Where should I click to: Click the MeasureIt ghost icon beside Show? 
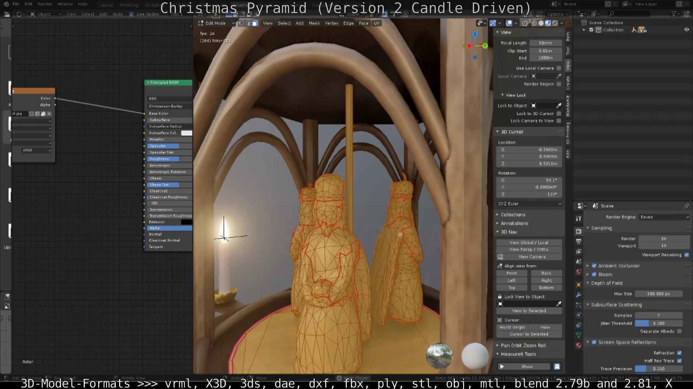click(x=557, y=367)
